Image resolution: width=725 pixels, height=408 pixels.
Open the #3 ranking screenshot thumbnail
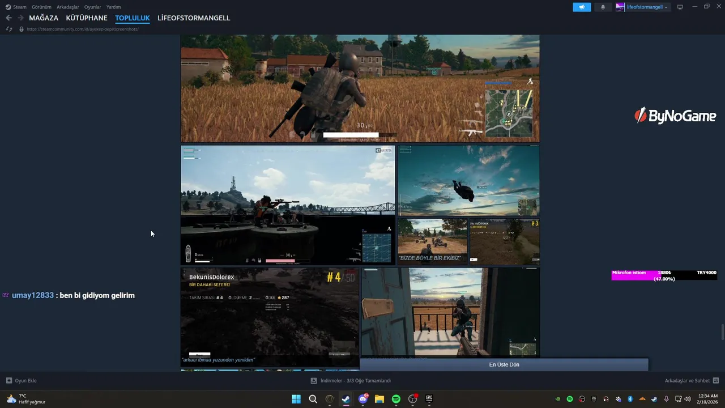(x=505, y=241)
